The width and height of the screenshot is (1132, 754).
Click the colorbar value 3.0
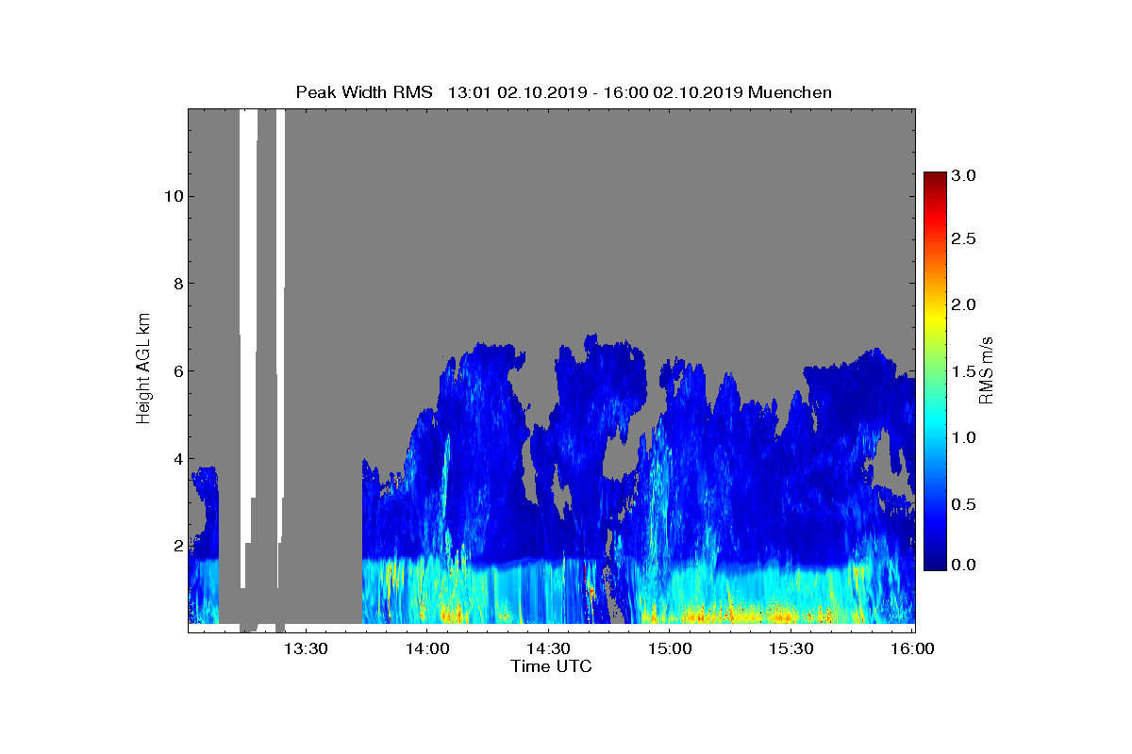point(963,175)
